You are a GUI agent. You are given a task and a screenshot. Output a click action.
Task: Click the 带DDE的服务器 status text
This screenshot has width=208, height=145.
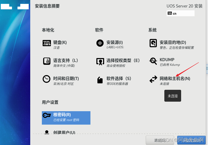(117, 84)
